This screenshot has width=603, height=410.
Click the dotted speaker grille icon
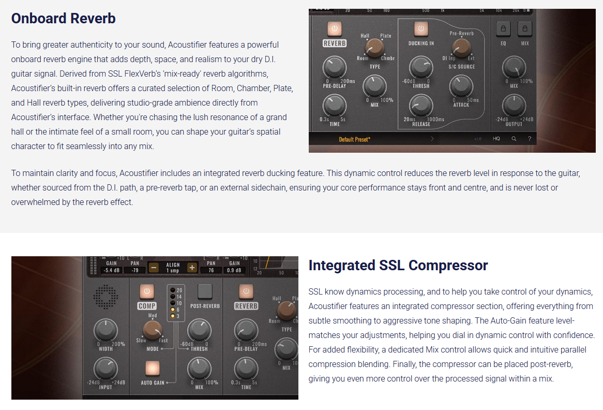tap(105, 297)
